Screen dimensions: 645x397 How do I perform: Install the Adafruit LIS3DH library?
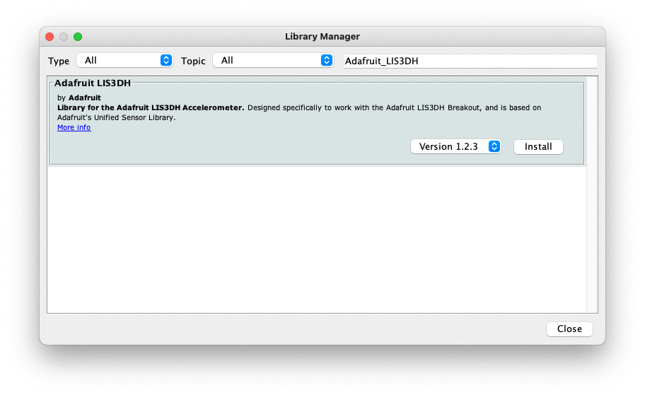(x=538, y=146)
